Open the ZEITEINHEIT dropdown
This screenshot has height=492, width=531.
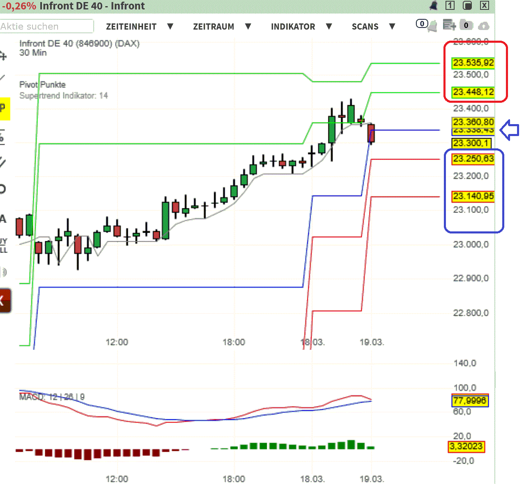(132, 26)
